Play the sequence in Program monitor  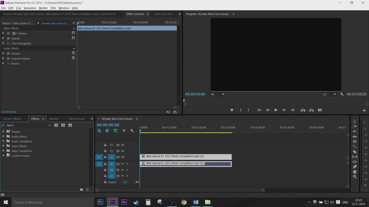(x=276, y=110)
